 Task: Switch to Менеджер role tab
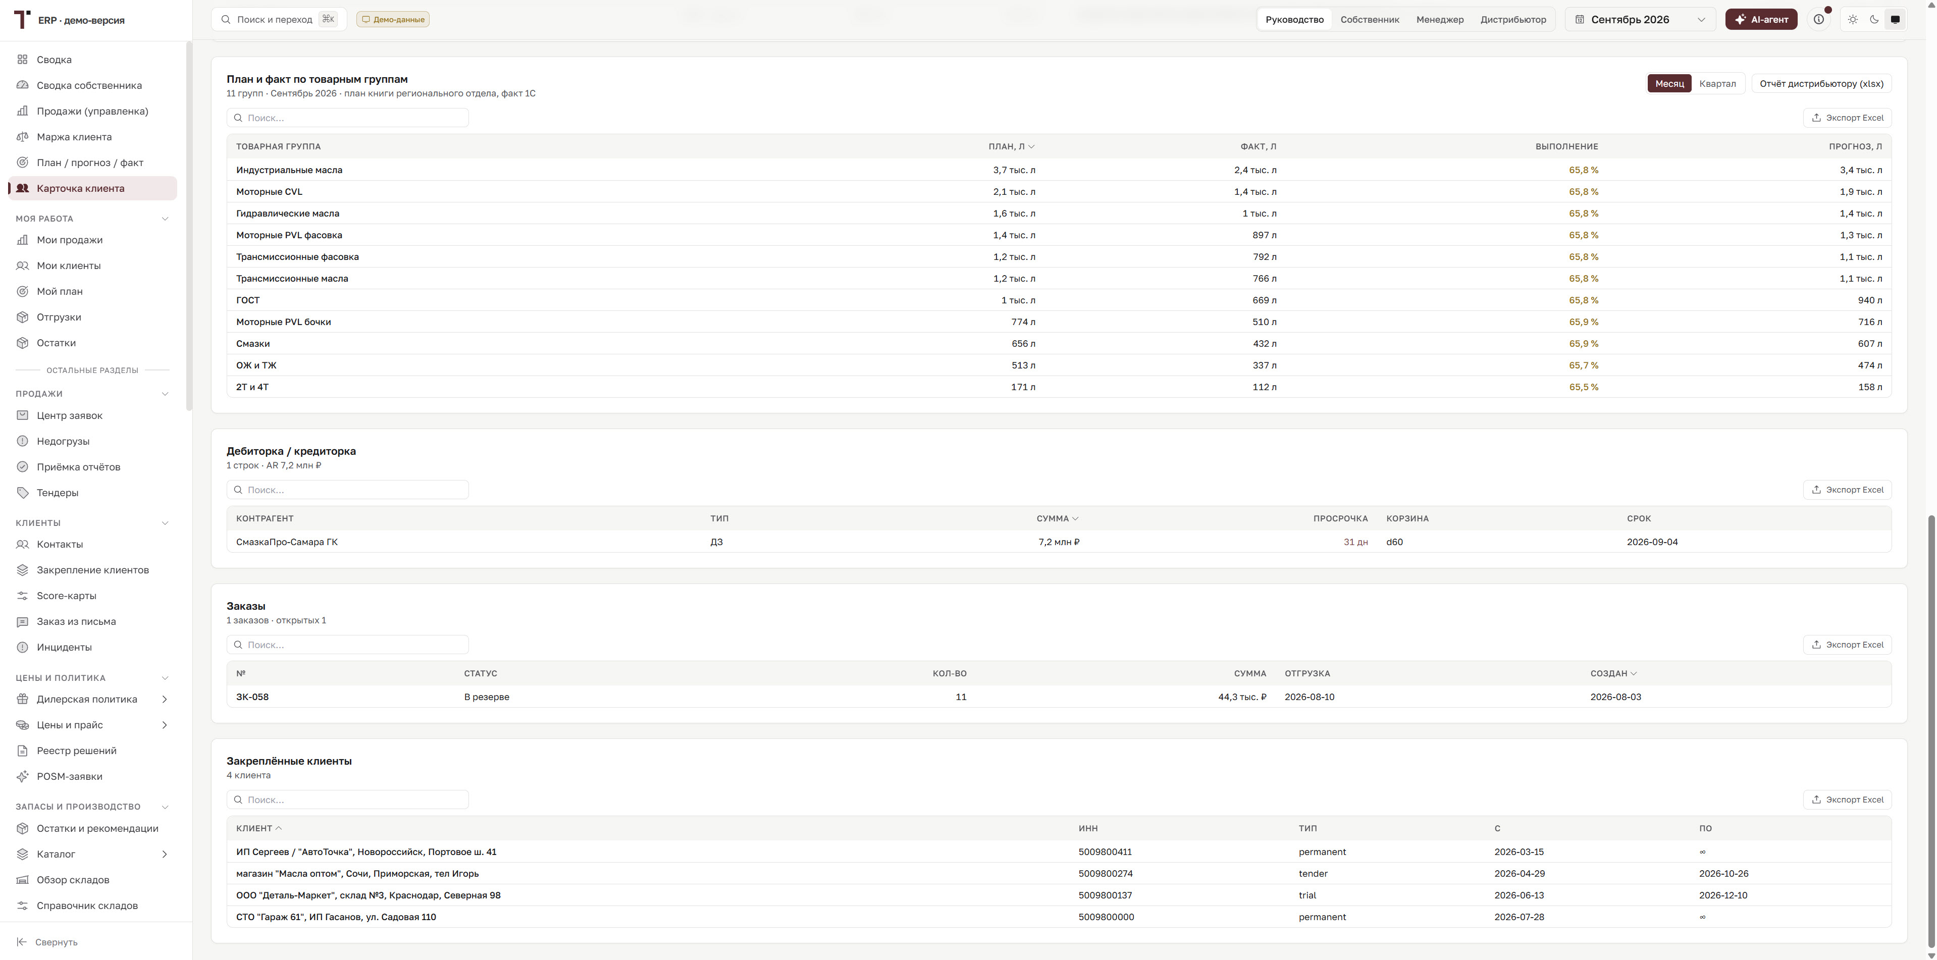coord(1440,20)
